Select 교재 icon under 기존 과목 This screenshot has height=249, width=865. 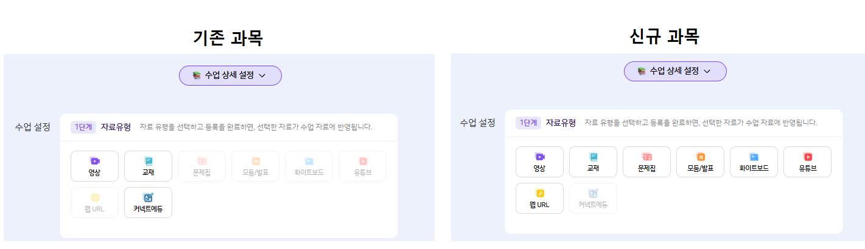(x=148, y=166)
